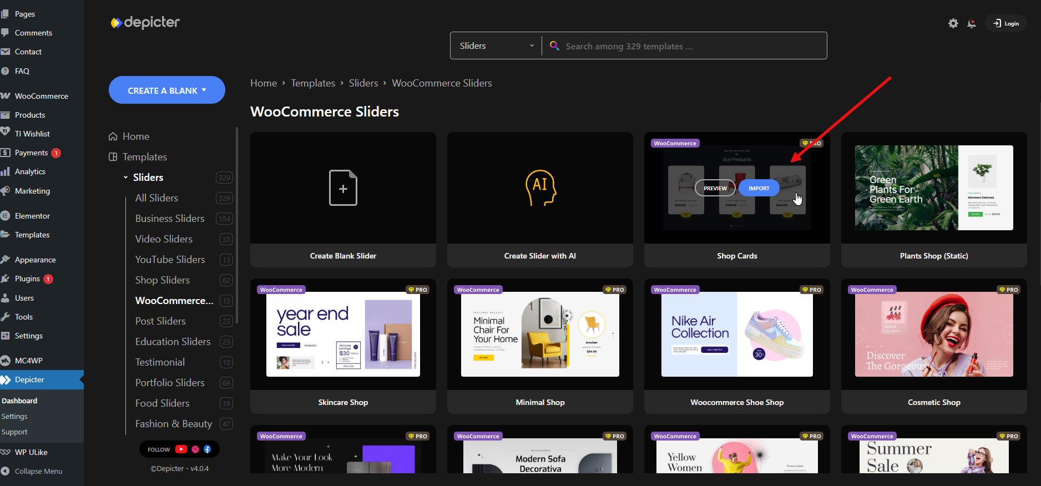Click the Login button
Screen dimensions: 1041x486
[1006, 23]
